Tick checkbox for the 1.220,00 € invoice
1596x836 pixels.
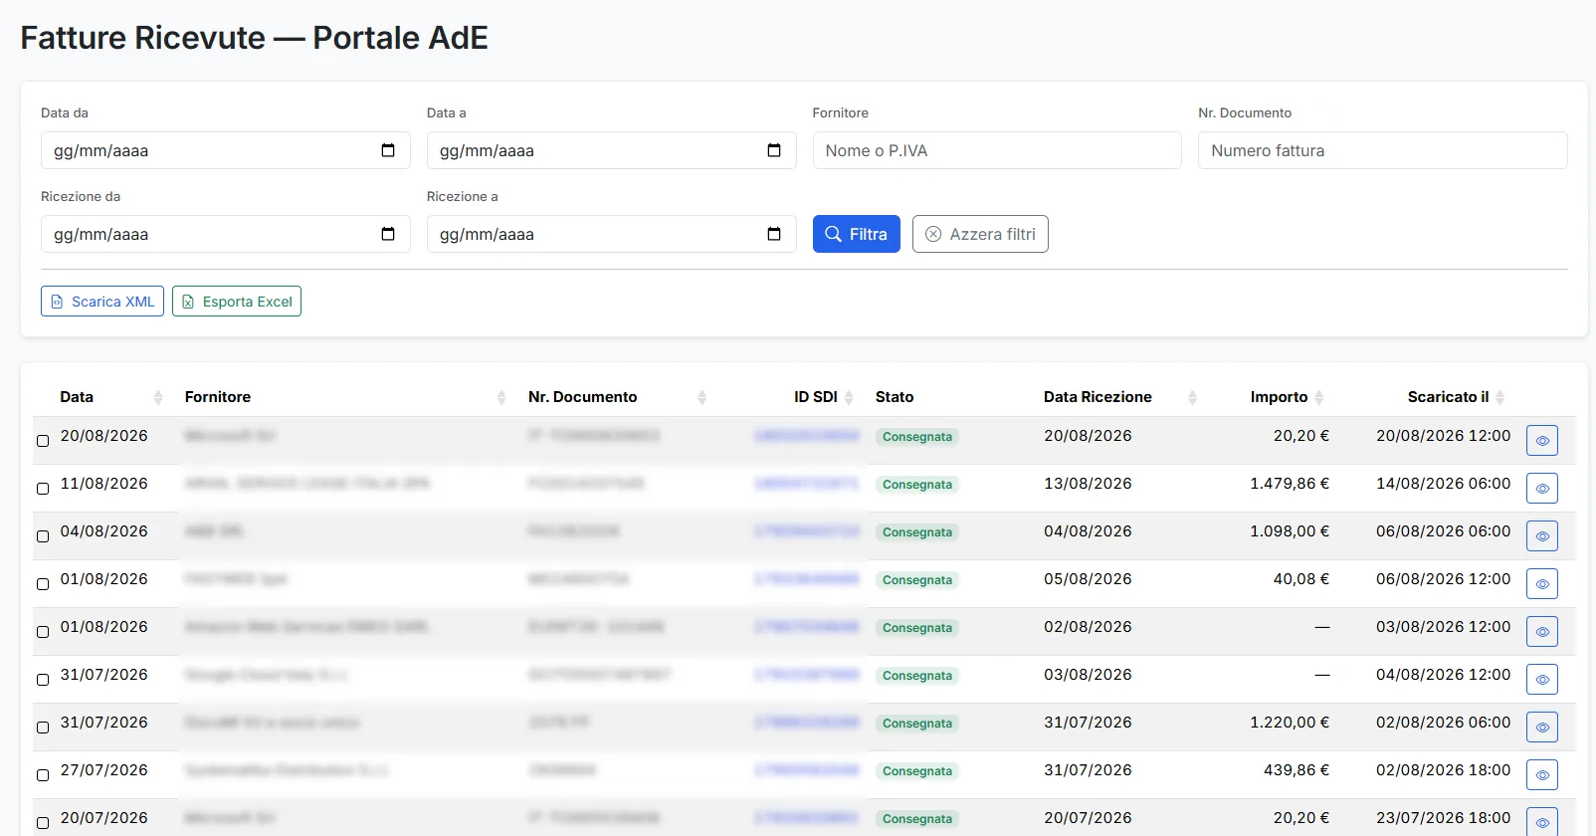(x=43, y=728)
